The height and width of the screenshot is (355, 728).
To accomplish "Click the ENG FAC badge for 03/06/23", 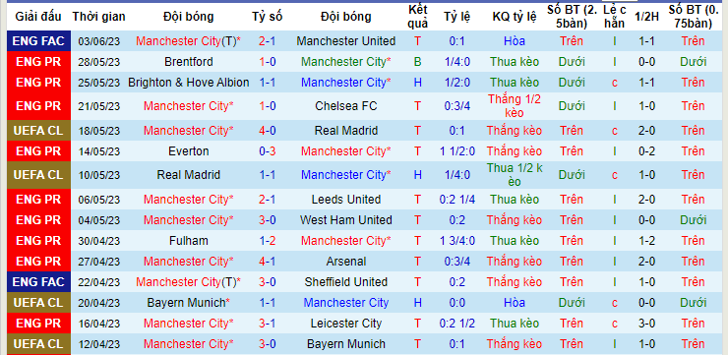I will click(38, 41).
